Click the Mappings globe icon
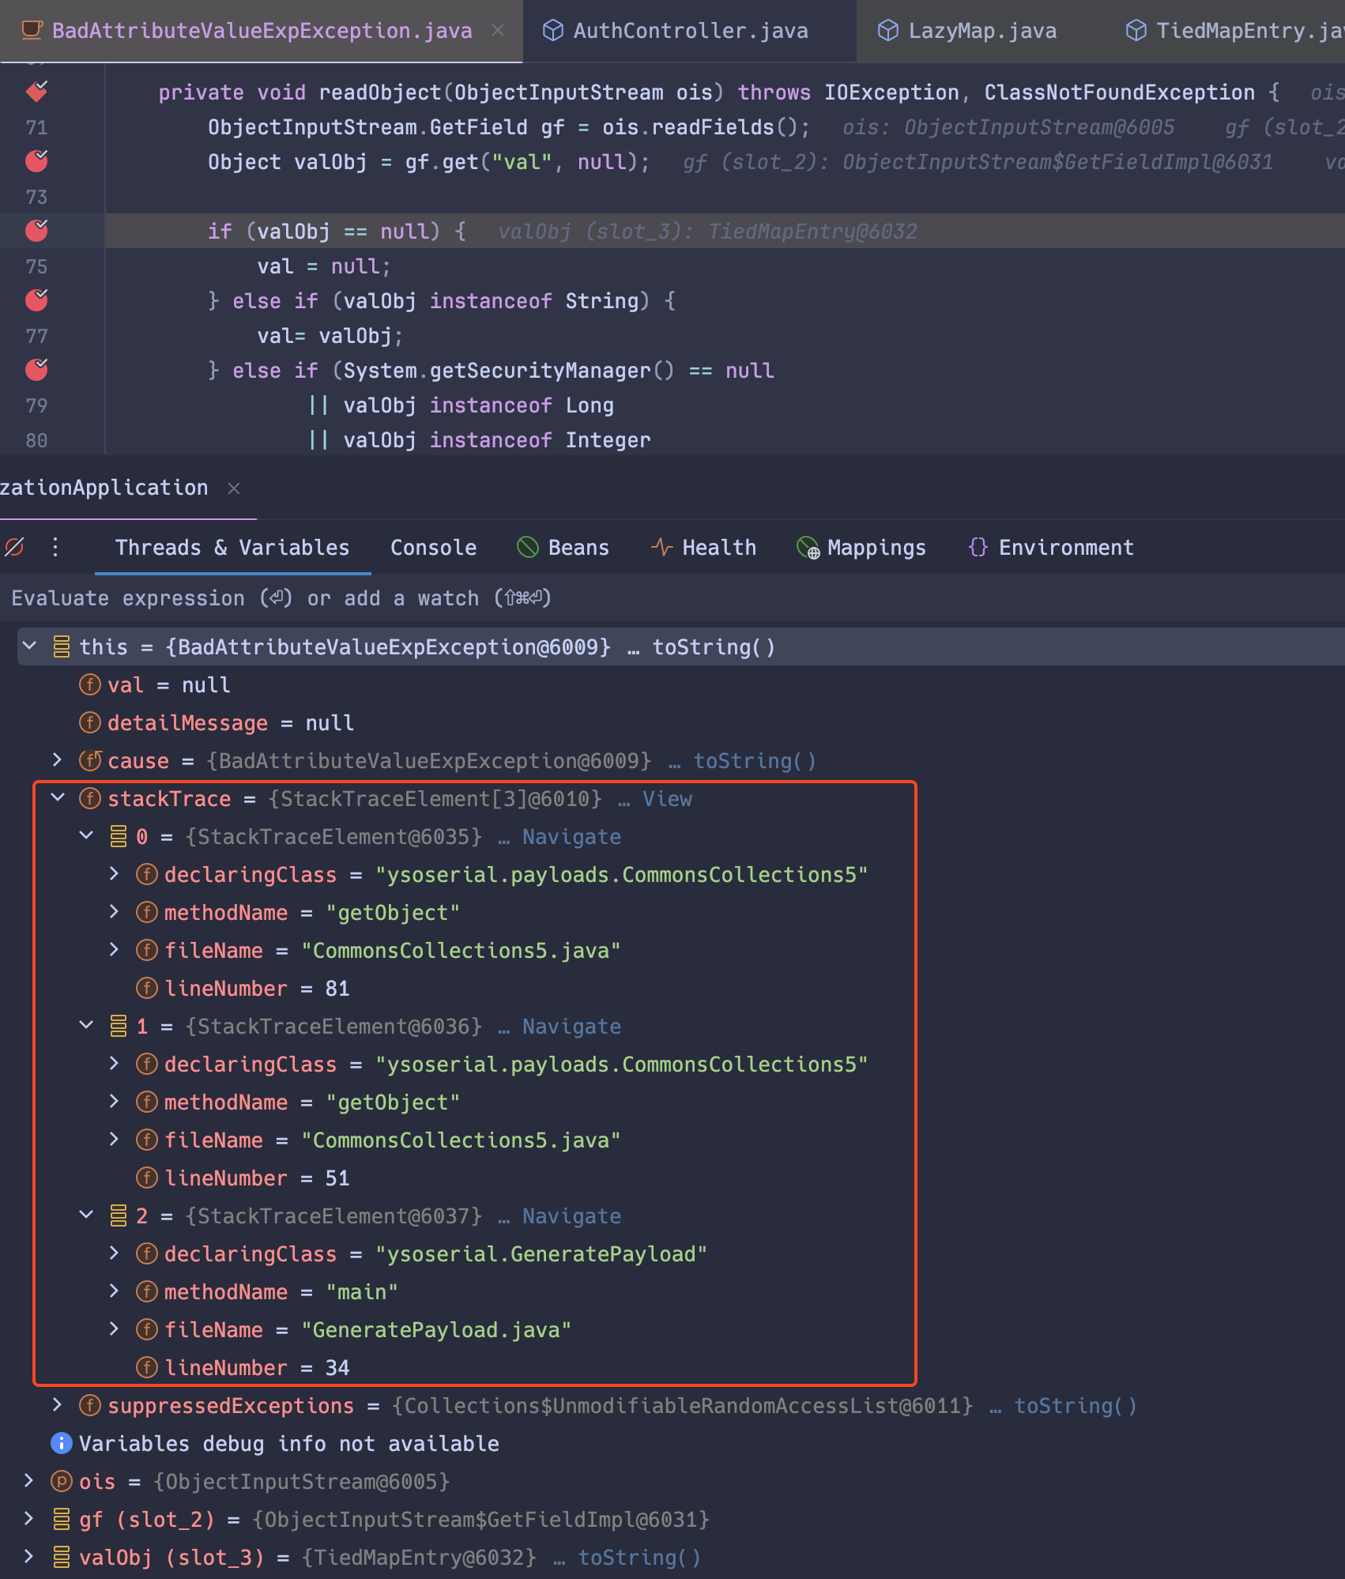The height and width of the screenshot is (1579, 1345). 807,547
